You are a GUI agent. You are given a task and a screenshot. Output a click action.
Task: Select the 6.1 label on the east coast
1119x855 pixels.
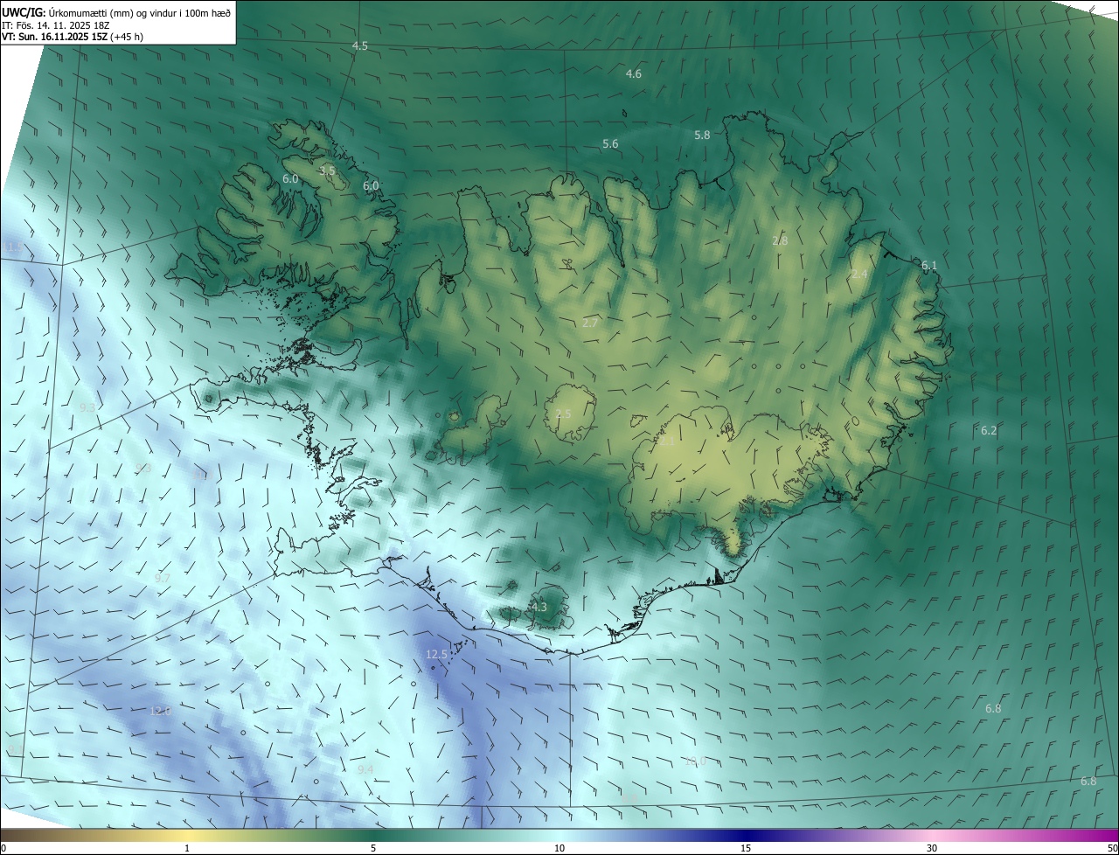pyautogui.click(x=928, y=265)
